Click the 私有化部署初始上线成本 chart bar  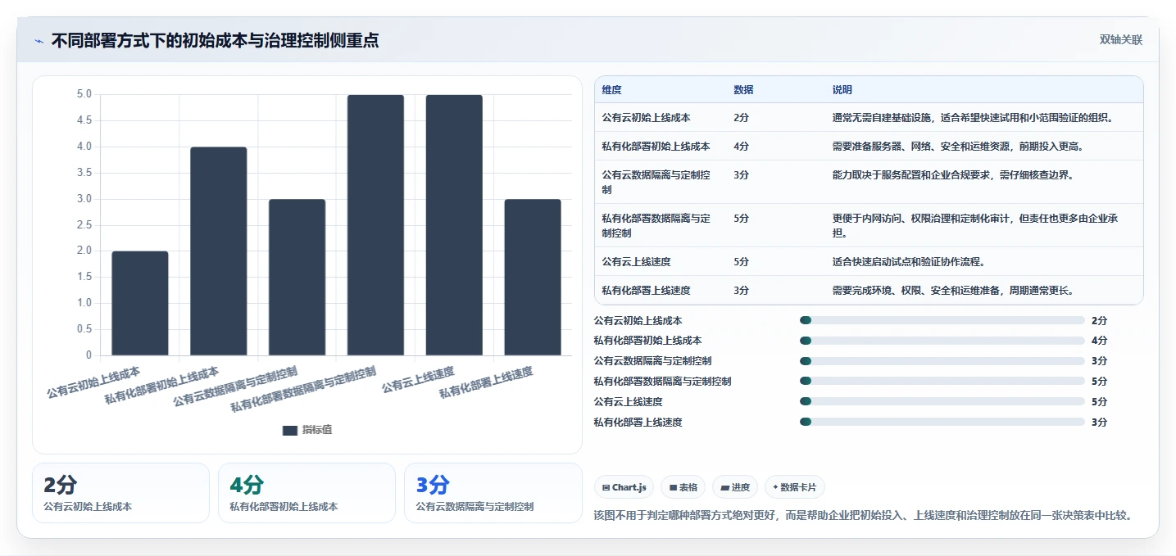coord(219,251)
